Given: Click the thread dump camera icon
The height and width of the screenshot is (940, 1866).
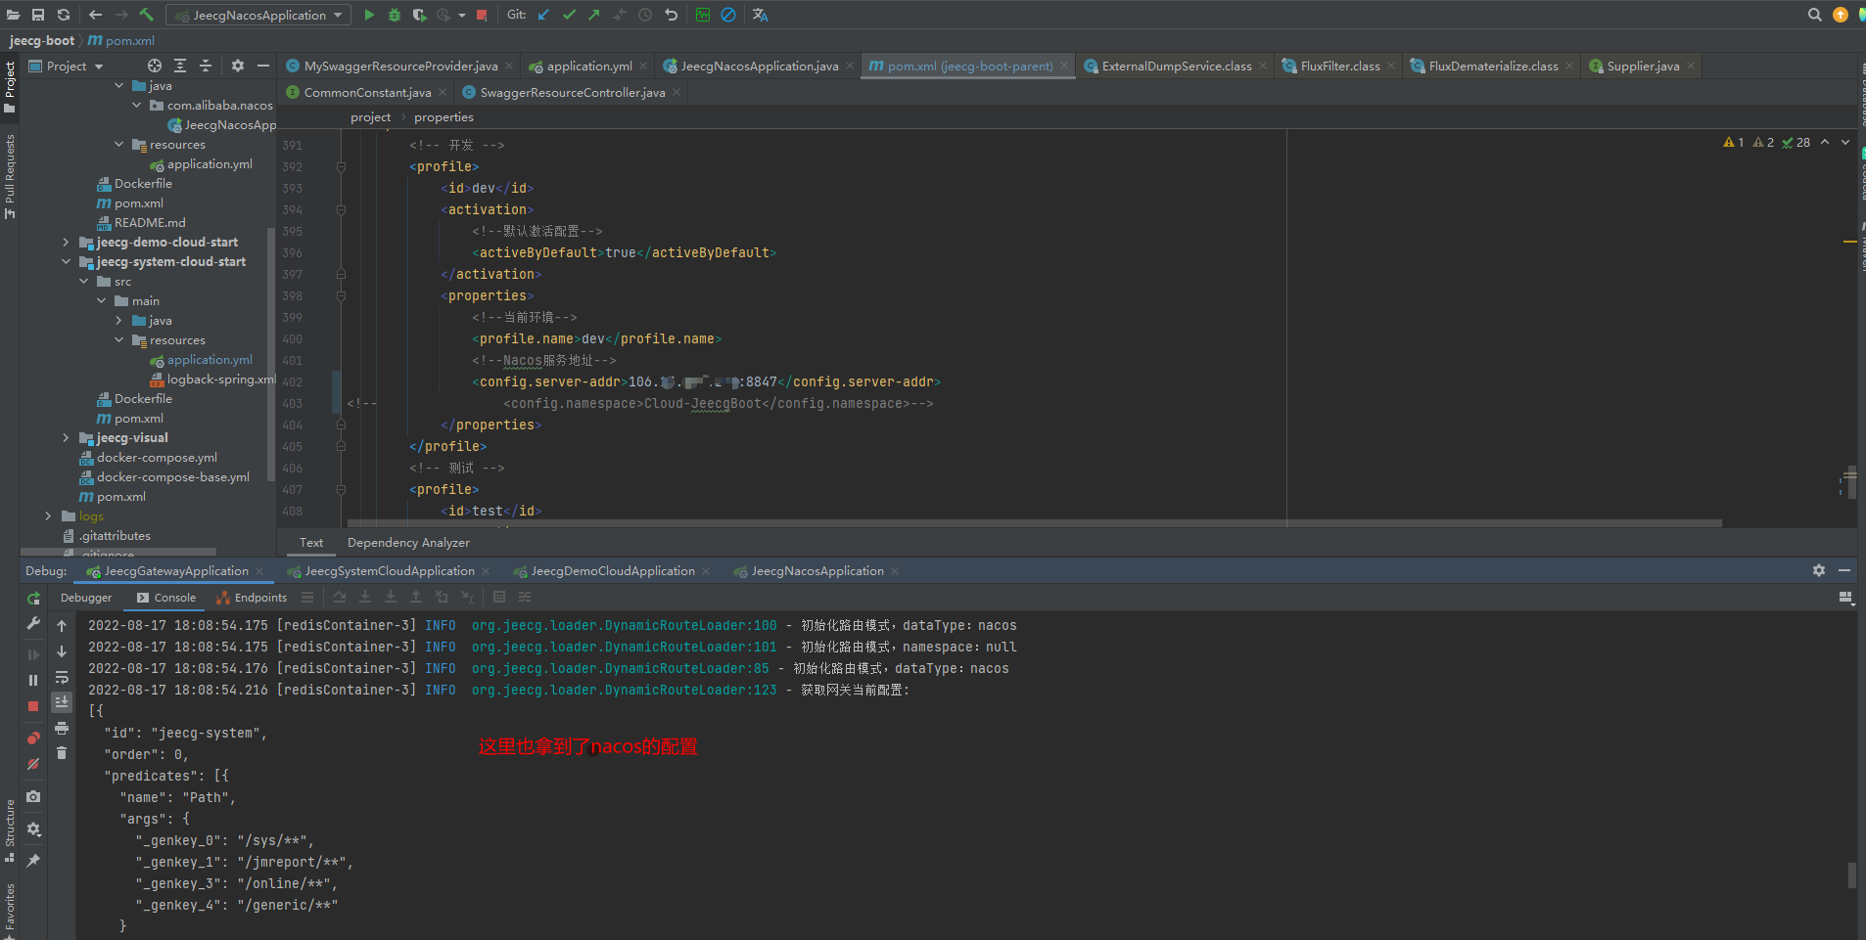Looking at the screenshot, I should pos(33,796).
